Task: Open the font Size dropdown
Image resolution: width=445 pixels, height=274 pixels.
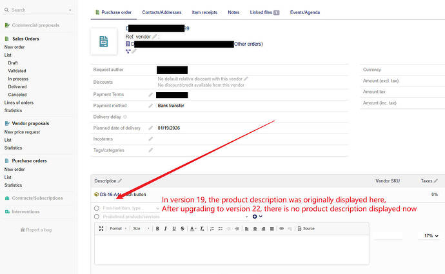Action: pos(139,228)
